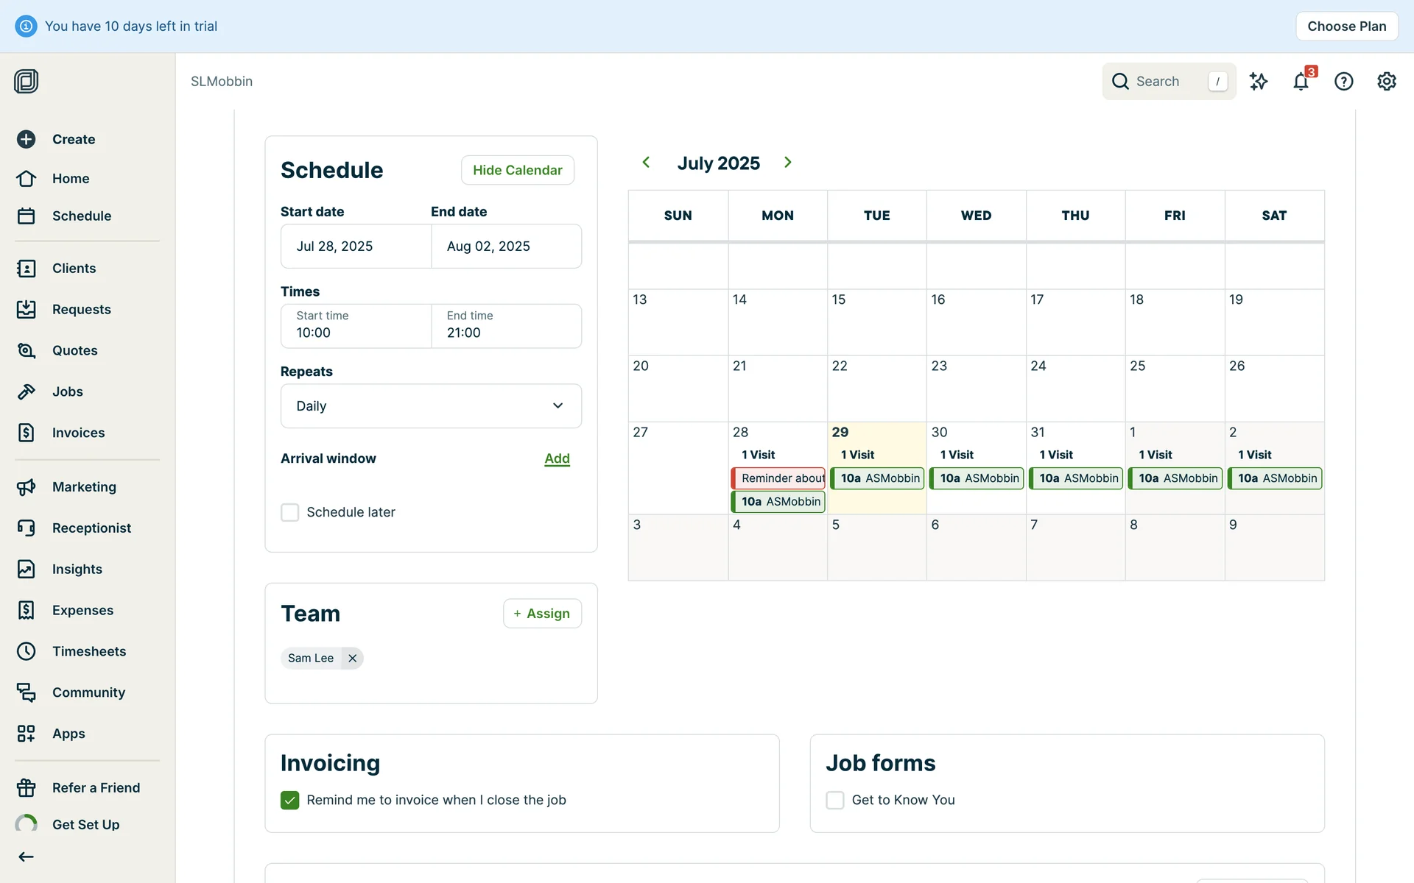Screen dimensions: 1414x883
Task: Click the Create plus icon
Action: coord(27,139)
